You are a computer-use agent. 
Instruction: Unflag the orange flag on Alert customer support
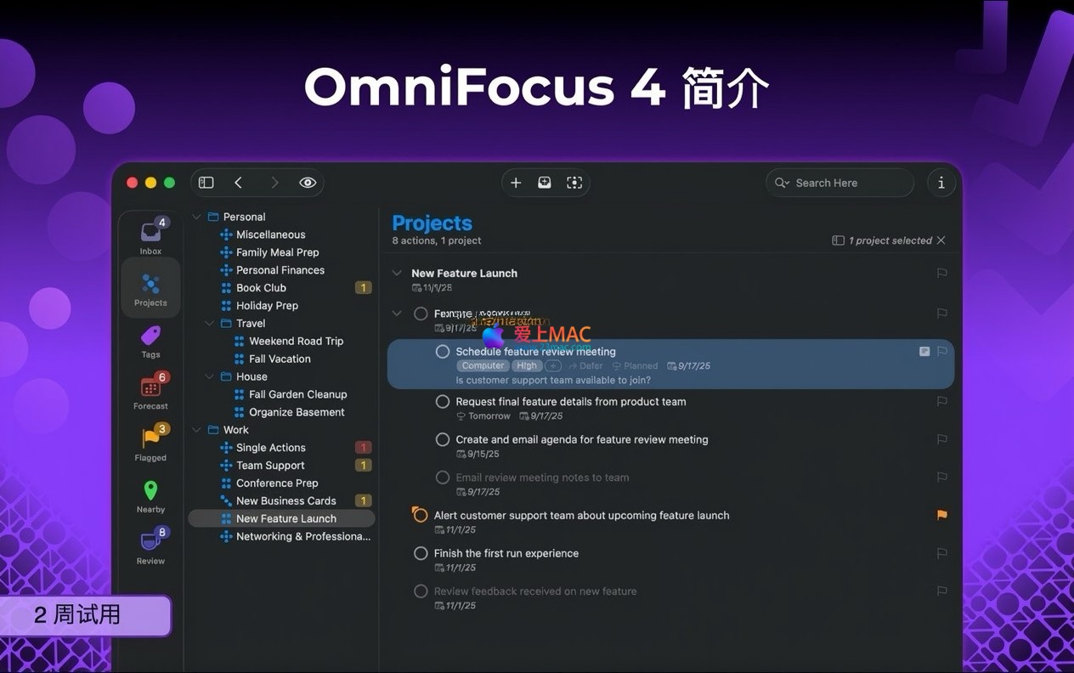coord(941,515)
